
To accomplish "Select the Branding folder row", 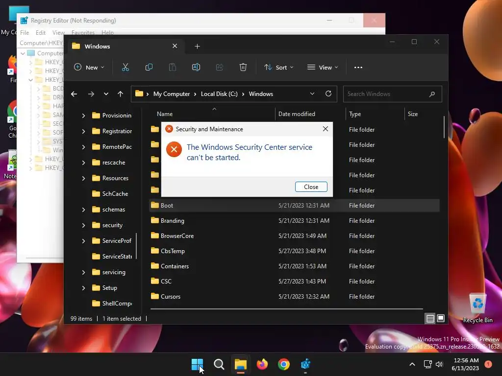I will coord(294,221).
